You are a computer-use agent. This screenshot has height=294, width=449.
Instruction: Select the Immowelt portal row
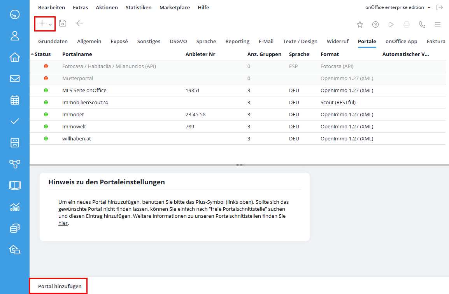click(238, 126)
